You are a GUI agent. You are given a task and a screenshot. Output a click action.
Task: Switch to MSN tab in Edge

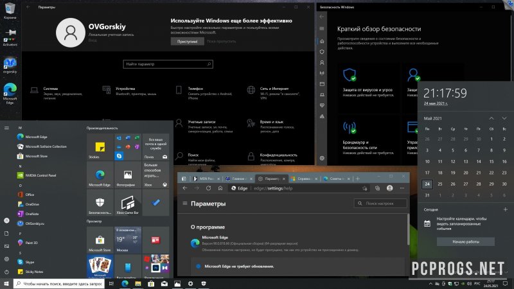click(x=206, y=179)
